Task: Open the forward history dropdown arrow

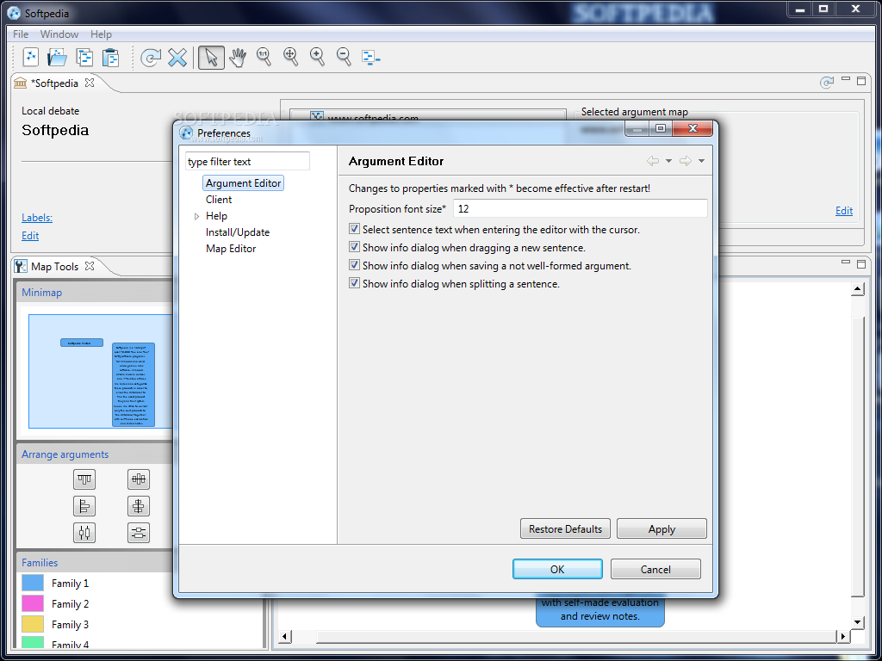Action: pyautogui.click(x=701, y=161)
